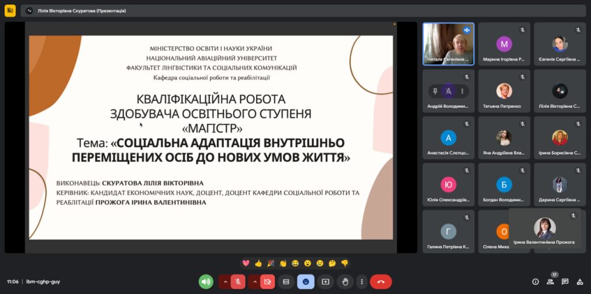The image size is (591, 294).
Task: Leave the call with red hang-up button
Action: coord(381,281)
